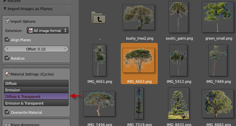Viewport: 236px width, 126px height.
Task: Click the Plane dimensions arrows icon
Action: pos(7,124)
